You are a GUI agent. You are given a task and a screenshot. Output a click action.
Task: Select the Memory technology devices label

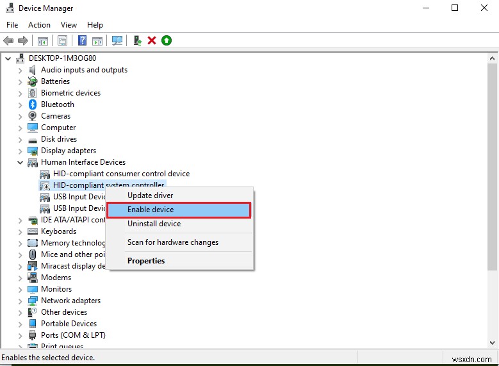pyautogui.click(x=73, y=243)
